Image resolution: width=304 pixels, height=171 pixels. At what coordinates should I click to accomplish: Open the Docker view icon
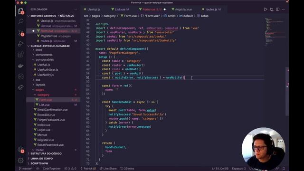20,66
